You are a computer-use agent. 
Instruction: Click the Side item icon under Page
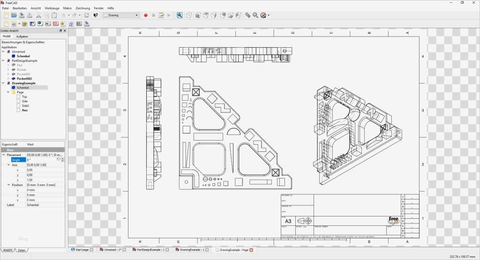coord(18,101)
